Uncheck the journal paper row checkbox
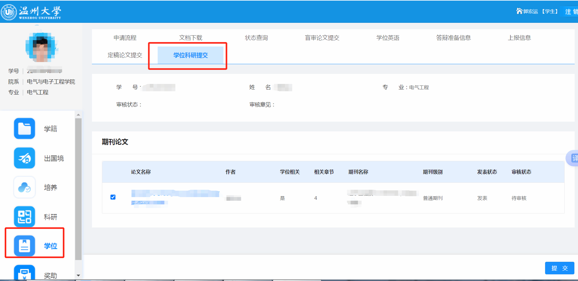This screenshot has height=281, width=578. pyautogui.click(x=113, y=197)
